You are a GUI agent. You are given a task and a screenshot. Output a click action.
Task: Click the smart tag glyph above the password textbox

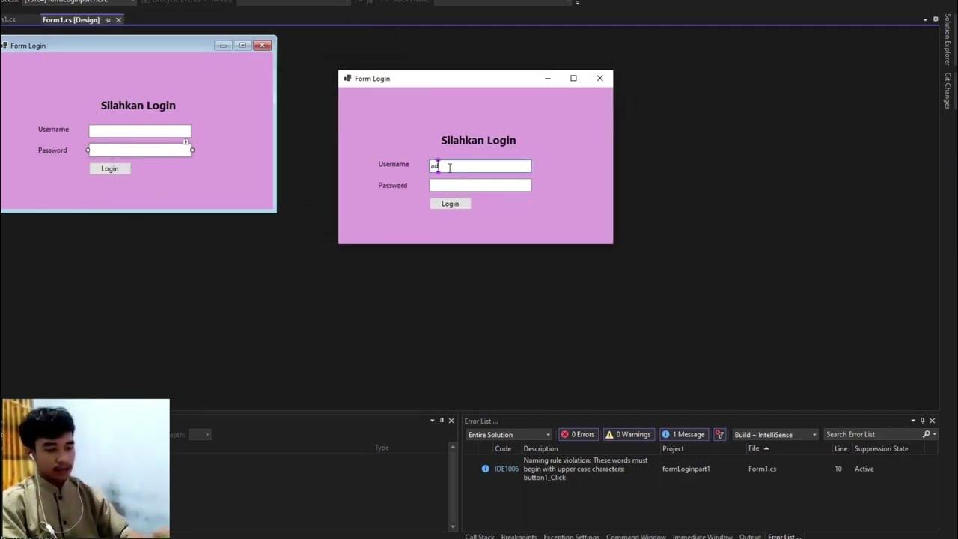(186, 141)
